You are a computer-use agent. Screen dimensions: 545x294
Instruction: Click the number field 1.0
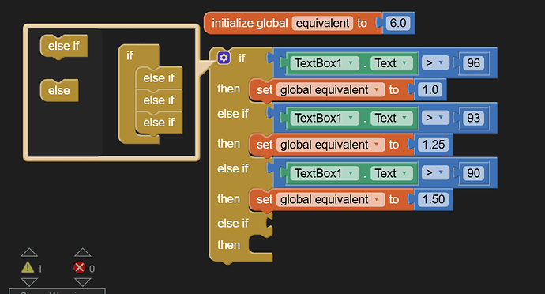(x=430, y=90)
